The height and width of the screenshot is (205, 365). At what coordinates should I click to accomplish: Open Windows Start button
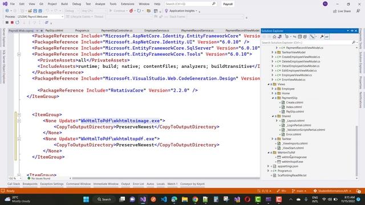click(x=86, y=199)
